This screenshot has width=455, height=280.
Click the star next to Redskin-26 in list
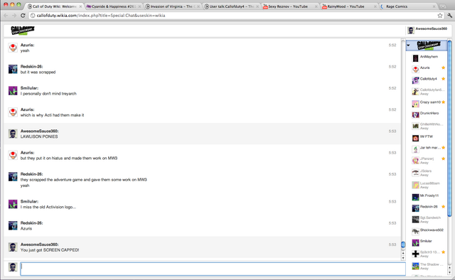443,207
